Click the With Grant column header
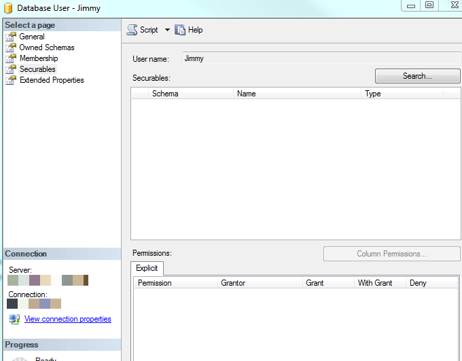This screenshot has width=462, height=361. pos(380,283)
